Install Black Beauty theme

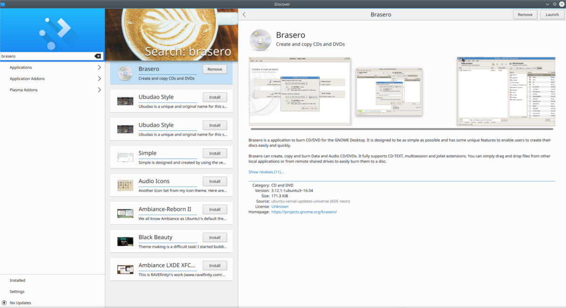pos(215,237)
